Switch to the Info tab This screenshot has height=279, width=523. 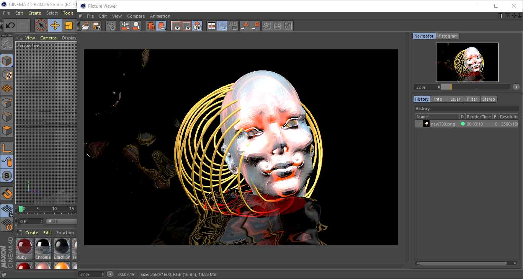pos(438,99)
